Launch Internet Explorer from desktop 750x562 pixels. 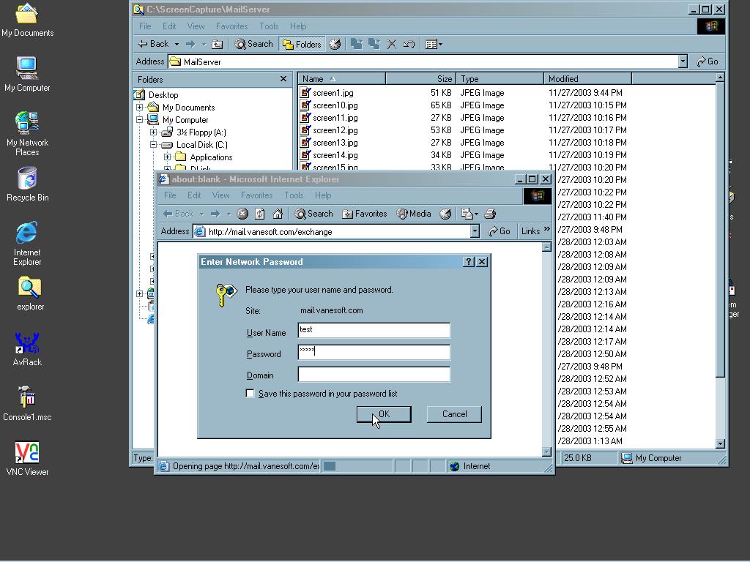click(27, 244)
